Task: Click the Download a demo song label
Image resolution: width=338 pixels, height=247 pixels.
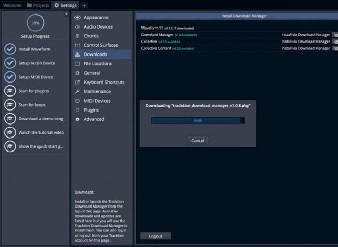Action: [x=41, y=119]
